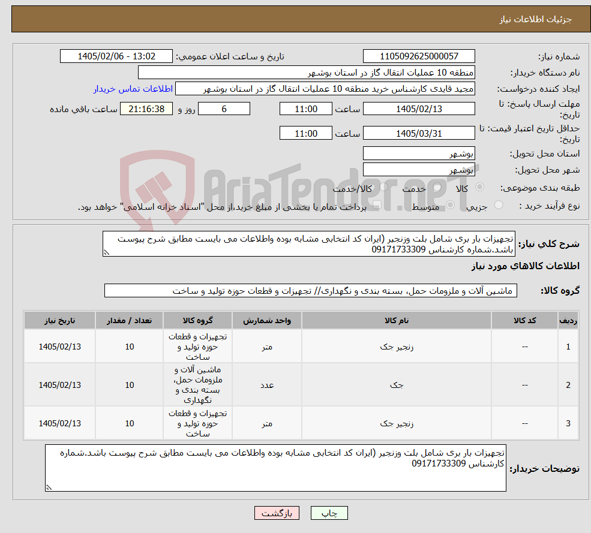Click resize handle of general description box
591x533 pixels.
point(106,253)
